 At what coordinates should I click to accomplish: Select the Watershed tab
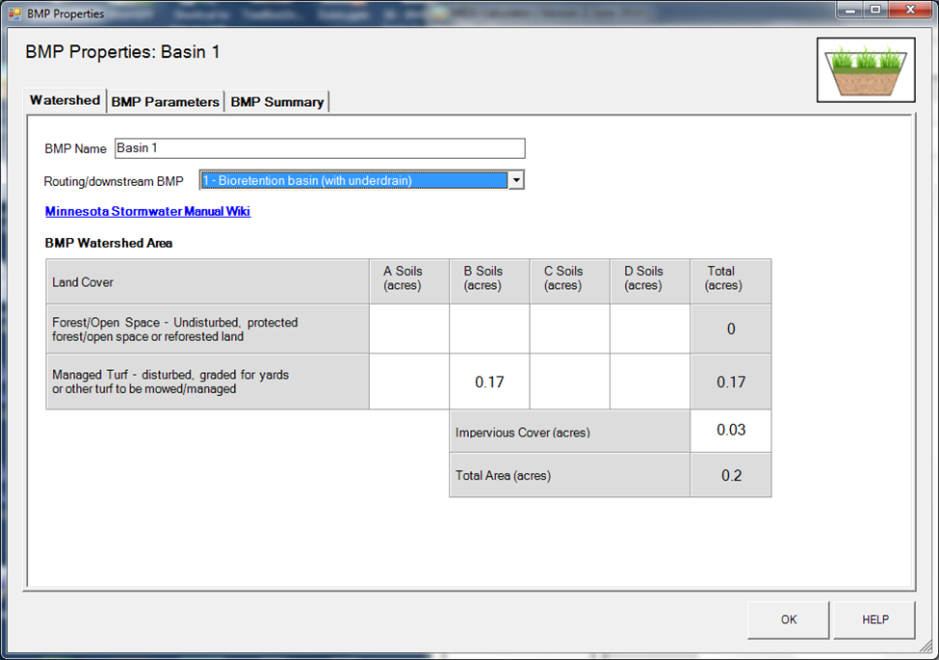[x=65, y=100]
